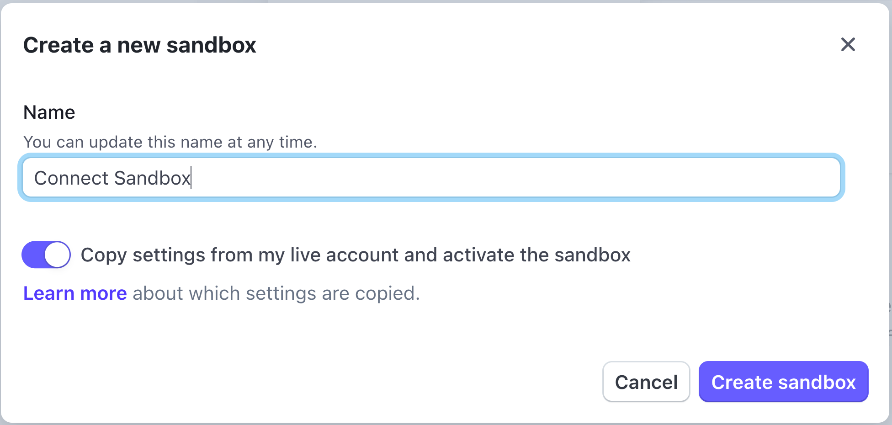Focus the sandbox Name input field
Screen dimensions: 892x425
431,178
